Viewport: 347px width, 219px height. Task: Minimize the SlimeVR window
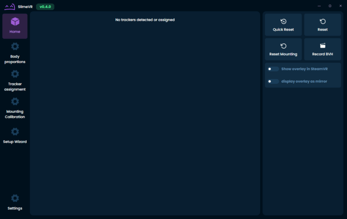pos(319,6)
